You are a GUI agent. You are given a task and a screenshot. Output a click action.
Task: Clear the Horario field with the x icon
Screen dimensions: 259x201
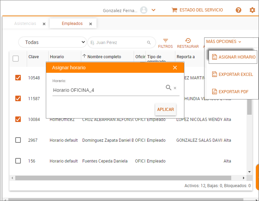(175, 88)
